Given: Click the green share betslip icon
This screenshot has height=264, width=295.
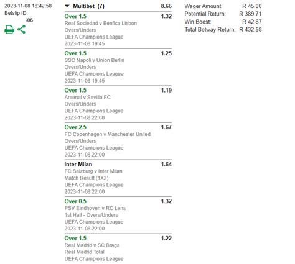Looking at the screenshot, I should pyautogui.click(x=21, y=29).
